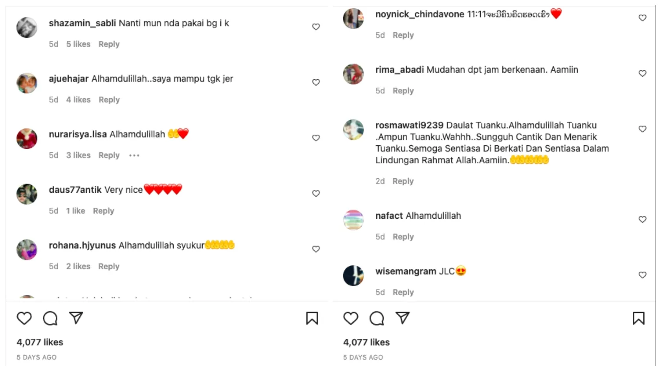This screenshot has height=371, width=661.
Task: Like ajuehajar's comment heart icon
Action: 316,82
